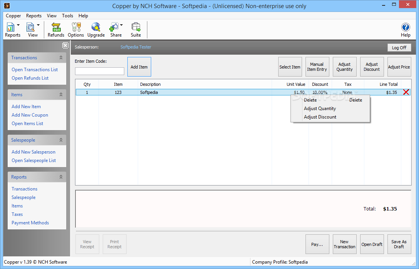Open Refunds List link
The width and height of the screenshot is (419, 269).
point(30,78)
